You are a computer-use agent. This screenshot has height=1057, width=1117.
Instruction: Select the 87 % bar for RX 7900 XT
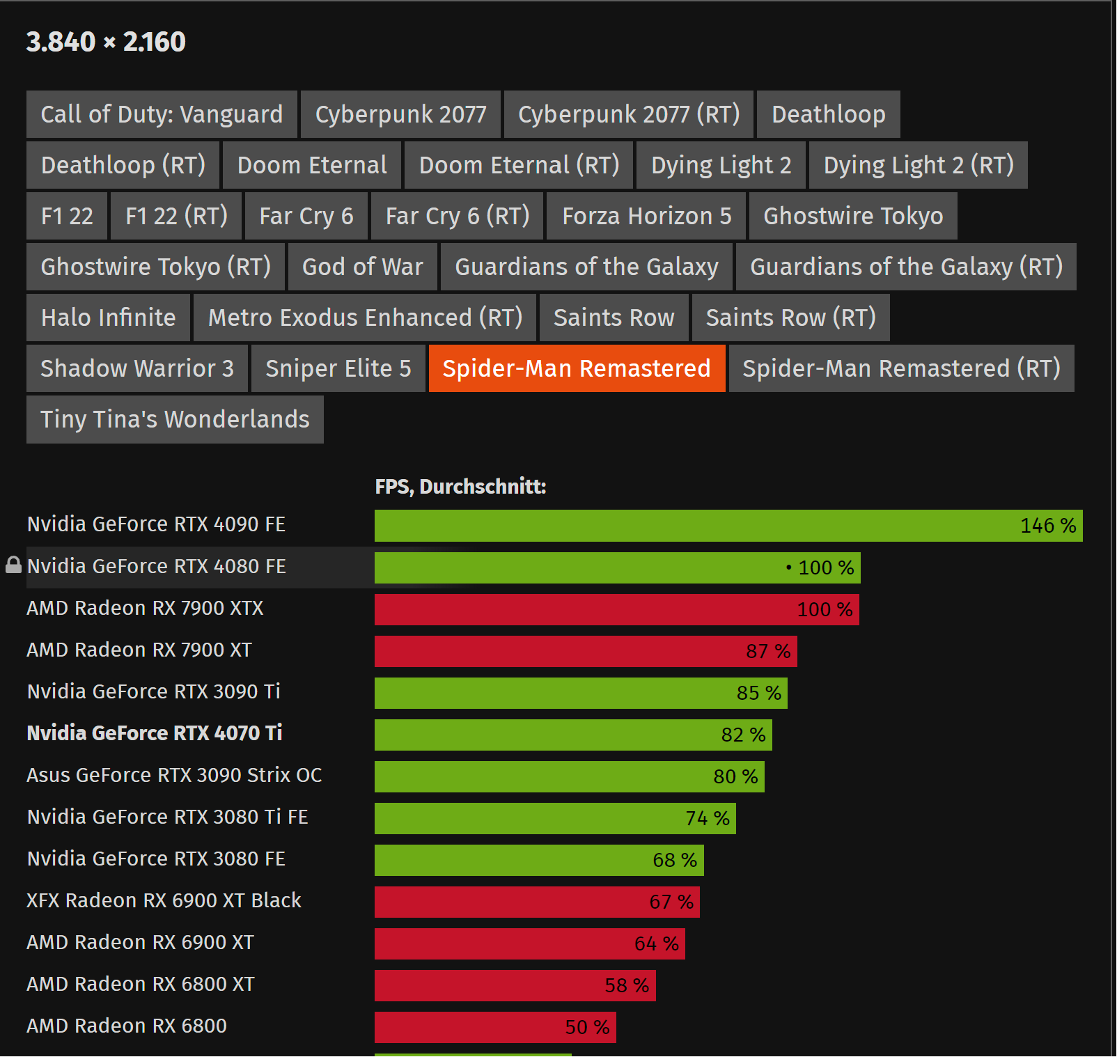click(x=586, y=651)
